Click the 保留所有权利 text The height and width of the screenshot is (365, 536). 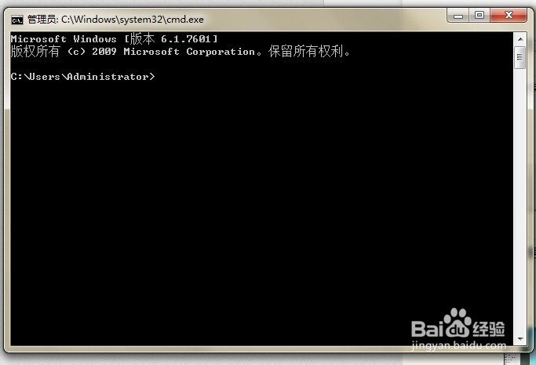[x=309, y=52]
